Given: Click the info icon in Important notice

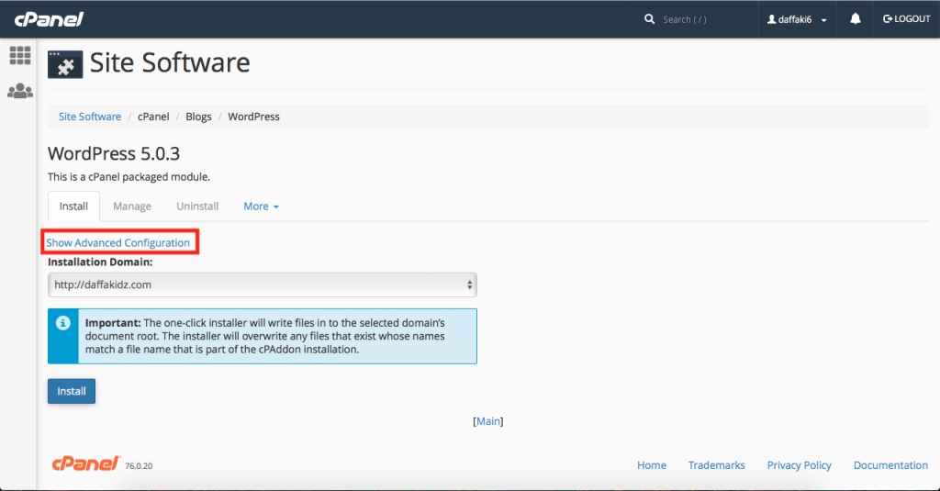Looking at the screenshot, I should click(63, 323).
